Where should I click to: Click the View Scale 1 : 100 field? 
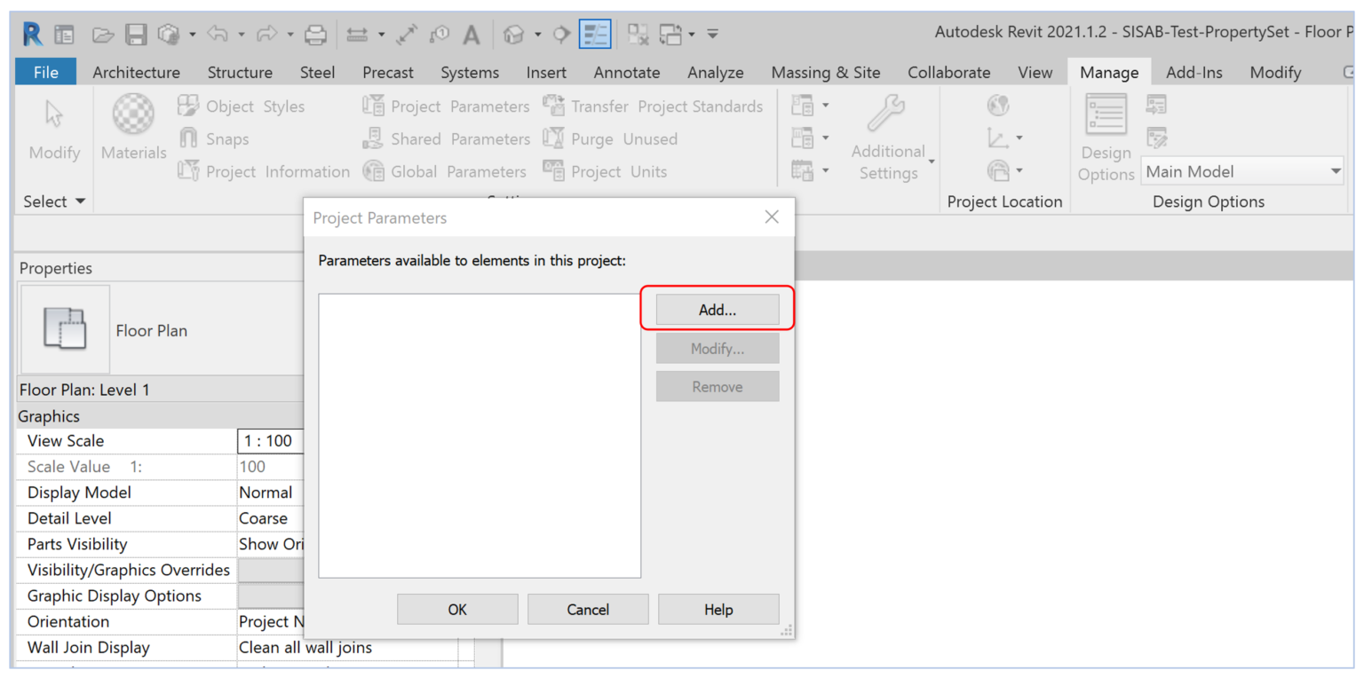(x=271, y=441)
